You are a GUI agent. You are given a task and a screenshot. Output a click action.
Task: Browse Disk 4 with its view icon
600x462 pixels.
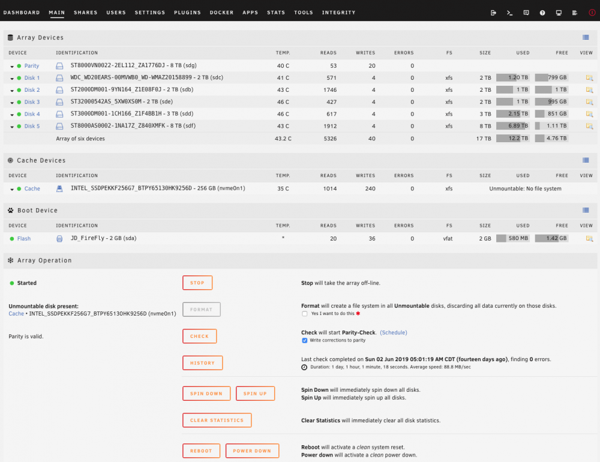click(589, 114)
